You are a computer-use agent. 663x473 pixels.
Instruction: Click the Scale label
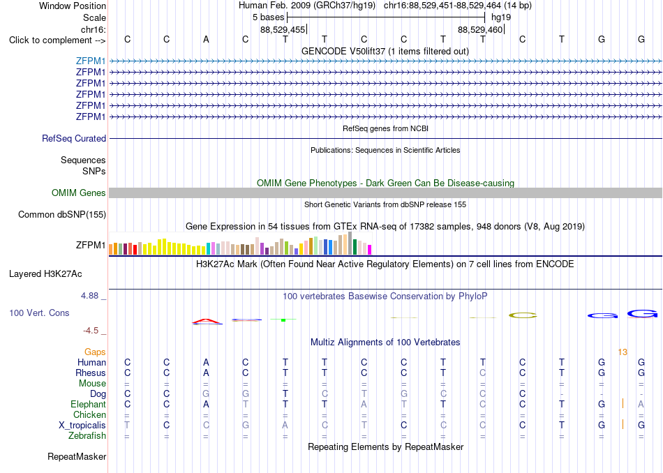[x=94, y=17]
